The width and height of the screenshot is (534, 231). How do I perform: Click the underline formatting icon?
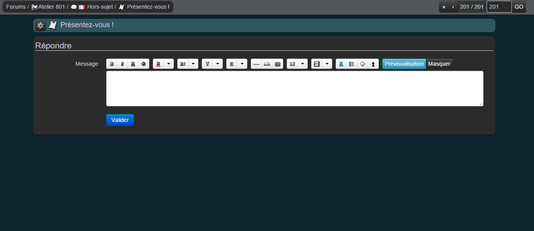pyautogui.click(x=133, y=64)
